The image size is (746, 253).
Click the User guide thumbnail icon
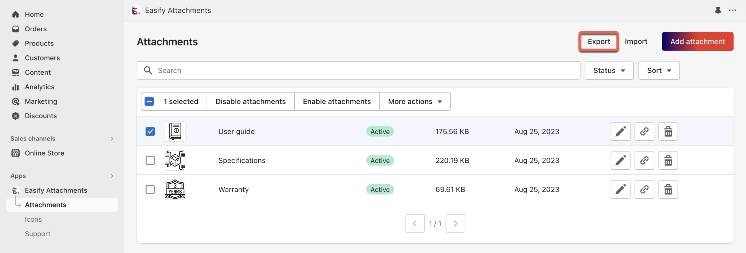tap(175, 131)
